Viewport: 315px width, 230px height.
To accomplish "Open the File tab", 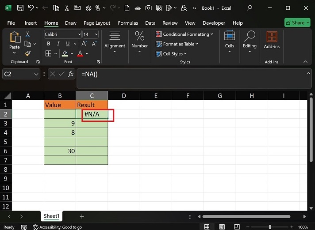I will click(x=11, y=23).
